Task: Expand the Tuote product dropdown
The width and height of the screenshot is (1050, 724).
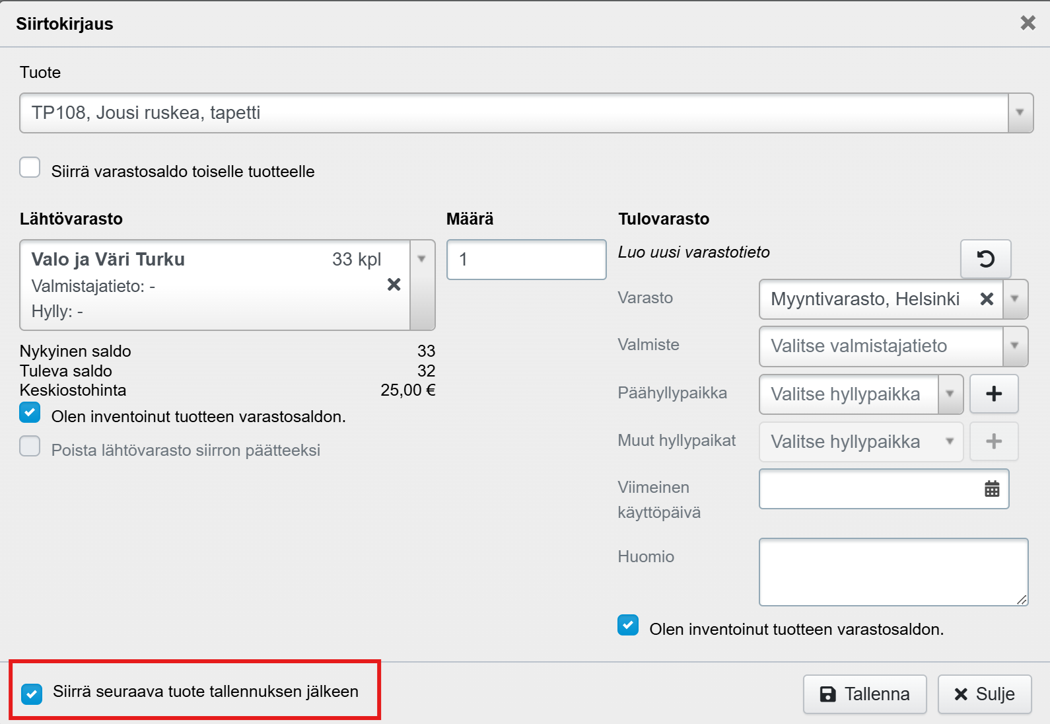Action: [x=1020, y=113]
